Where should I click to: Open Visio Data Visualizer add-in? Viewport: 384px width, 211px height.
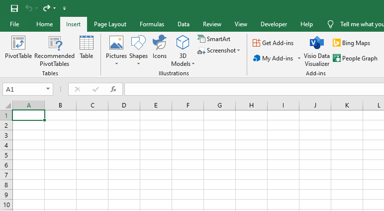(317, 51)
